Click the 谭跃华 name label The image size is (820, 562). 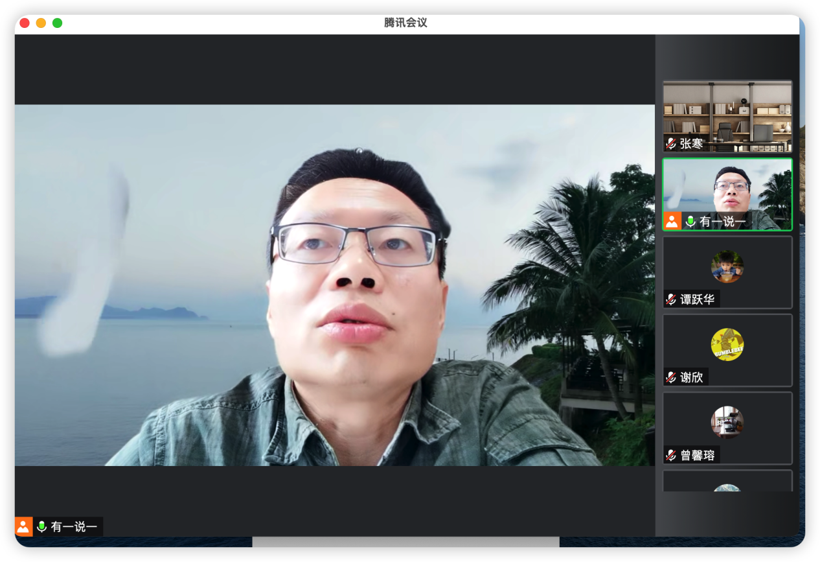[x=698, y=299]
